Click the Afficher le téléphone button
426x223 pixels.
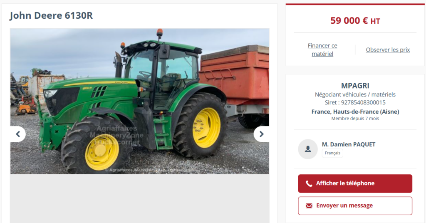click(x=355, y=183)
